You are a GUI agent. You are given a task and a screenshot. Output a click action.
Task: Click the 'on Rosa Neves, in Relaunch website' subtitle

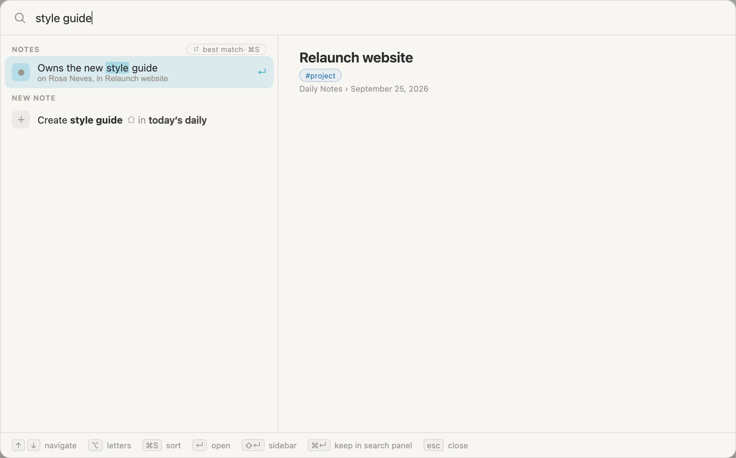[102, 79]
